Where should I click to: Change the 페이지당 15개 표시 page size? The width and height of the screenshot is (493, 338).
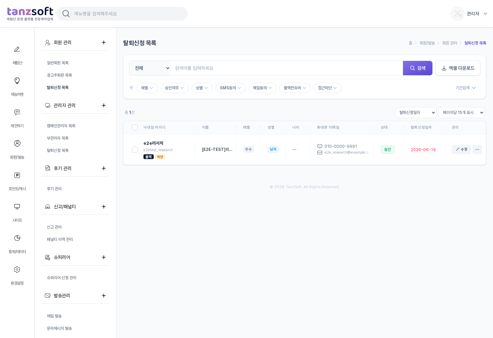(x=462, y=113)
